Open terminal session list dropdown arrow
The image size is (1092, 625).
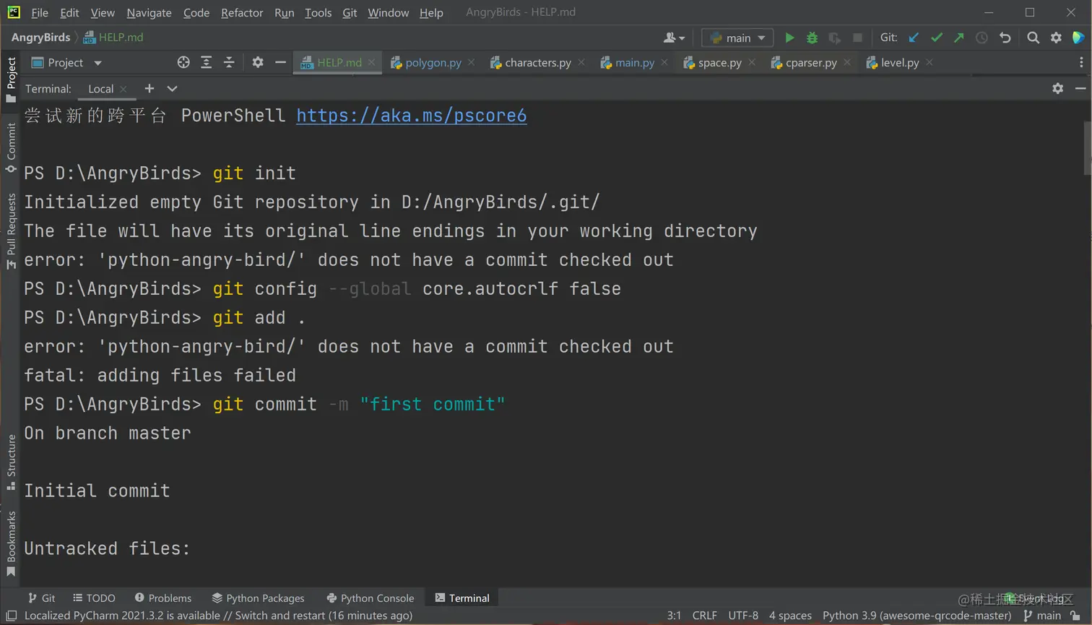click(x=172, y=88)
